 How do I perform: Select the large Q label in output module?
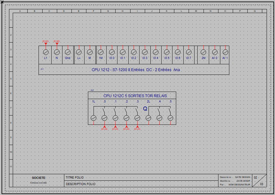(x=145, y=109)
